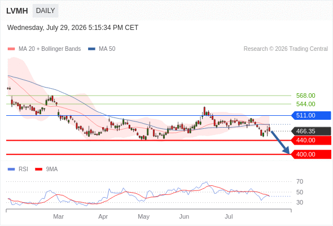Click the MA 50 blue legend swatch
Viewport: 333px width, 226px height.
(91, 49)
